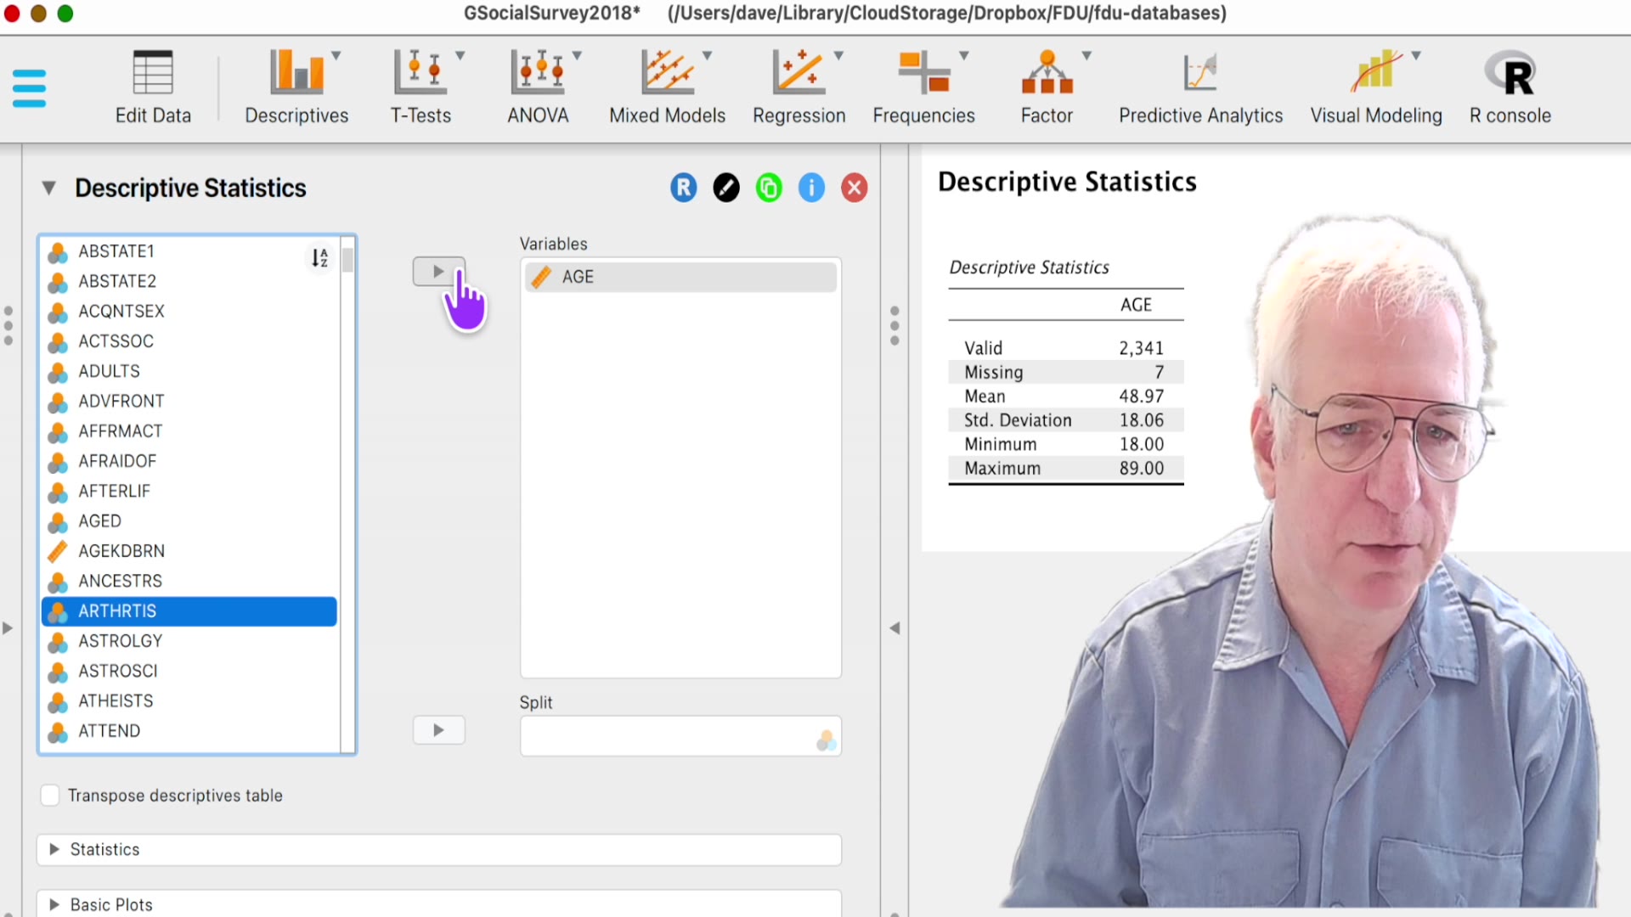Screen dimensions: 1631x917
Task: Click the blue R syntax icon
Action: (x=683, y=188)
